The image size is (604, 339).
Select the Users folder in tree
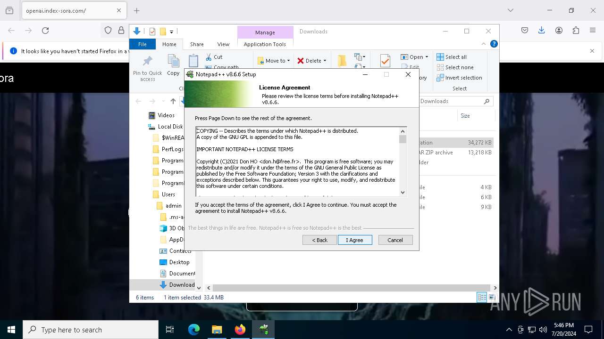[x=168, y=194]
